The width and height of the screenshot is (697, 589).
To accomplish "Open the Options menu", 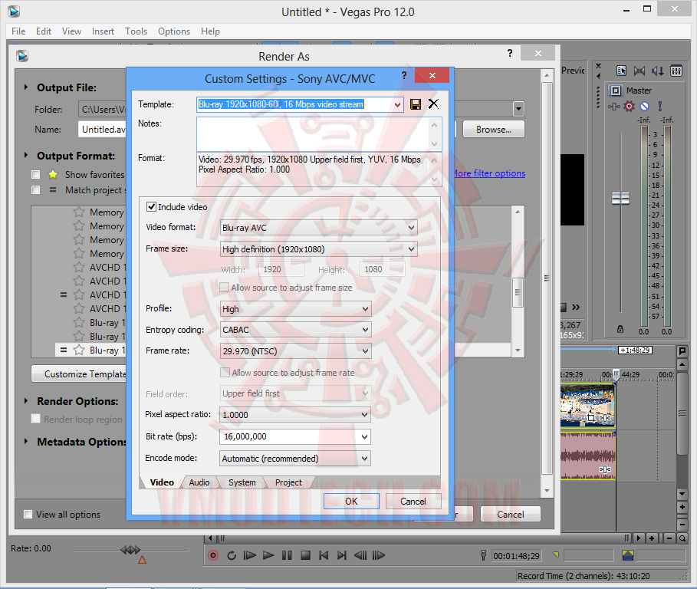I will pos(174,31).
